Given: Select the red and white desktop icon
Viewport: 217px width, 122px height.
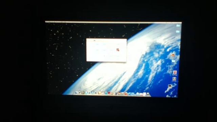Looking at the screenshot, I should pyautogui.click(x=175, y=72).
